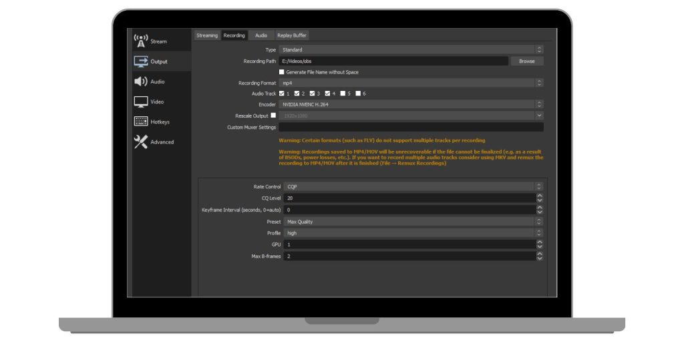684x342 pixels.
Task: Enable the Rescale Output checkbox
Action: [273, 116]
